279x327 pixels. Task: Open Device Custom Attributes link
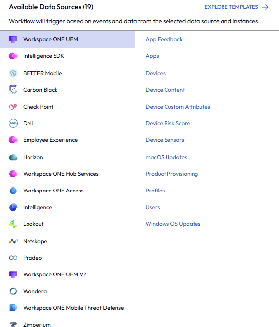[x=178, y=107]
